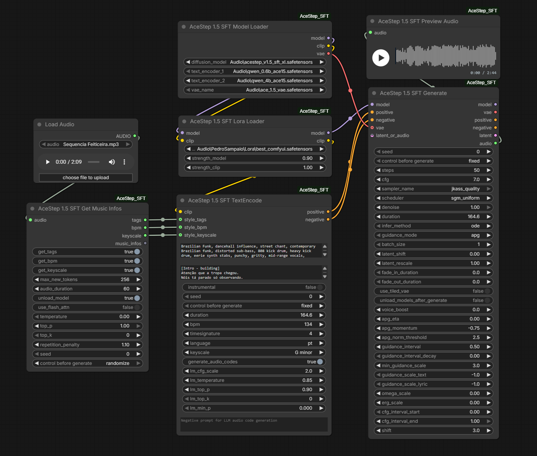Click the Model Loader model output socket
Screen dimensions: 537x456
point(329,38)
